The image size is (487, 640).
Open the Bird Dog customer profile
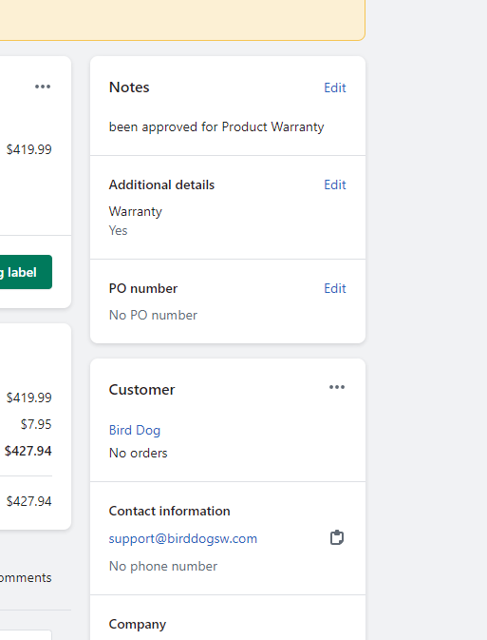(135, 430)
